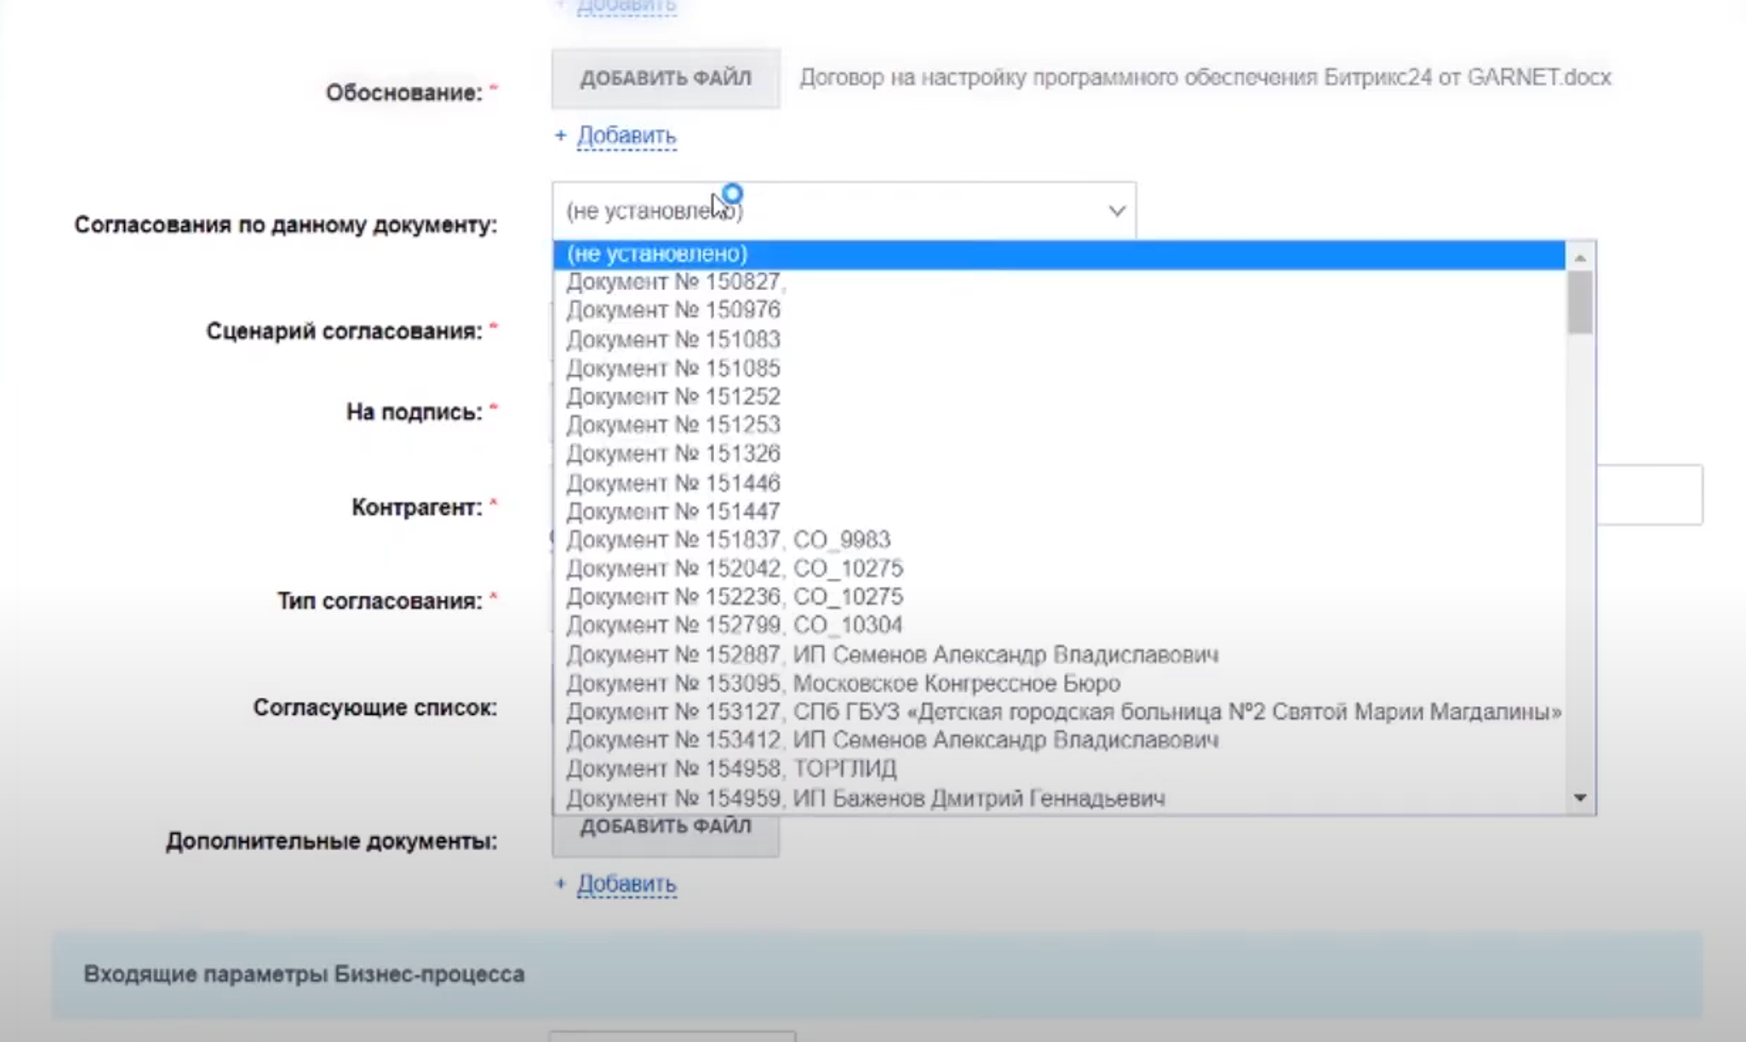Screen dimensions: 1746x1042
Task: Click the Входящие параметры Бизнес-процесса section header
Action: [877, 975]
